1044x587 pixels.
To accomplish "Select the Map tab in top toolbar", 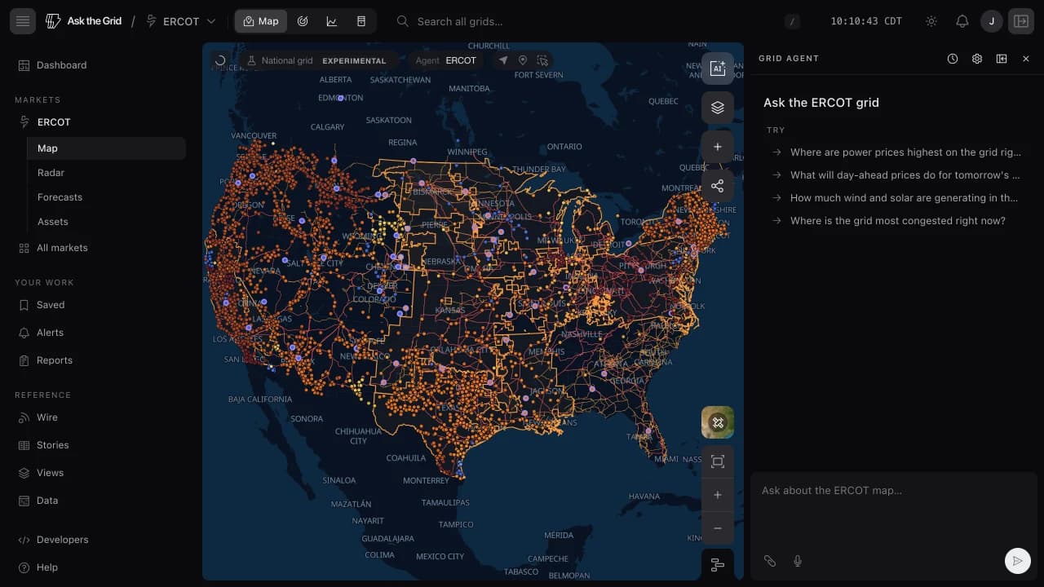I will click(261, 21).
